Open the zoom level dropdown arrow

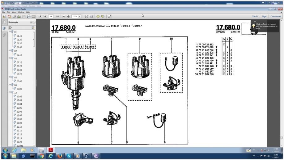click(x=80, y=16)
